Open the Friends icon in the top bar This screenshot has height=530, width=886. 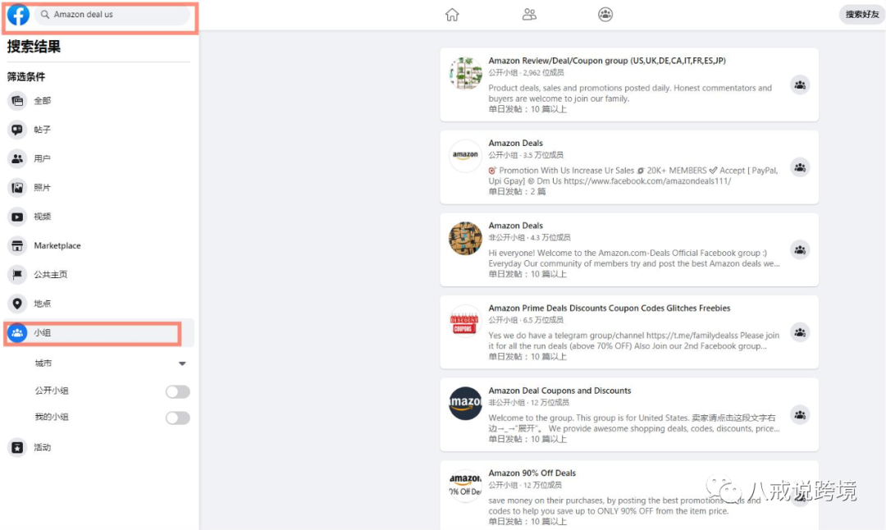pyautogui.click(x=529, y=14)
